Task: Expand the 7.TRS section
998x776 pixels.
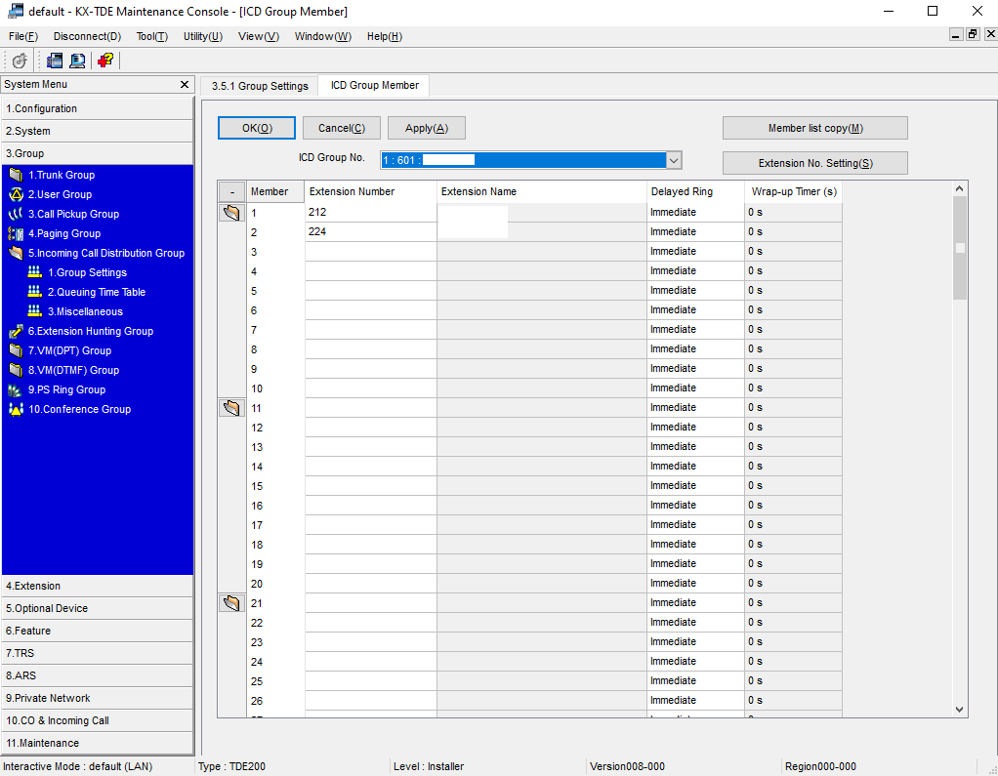Action: point(98,653)
